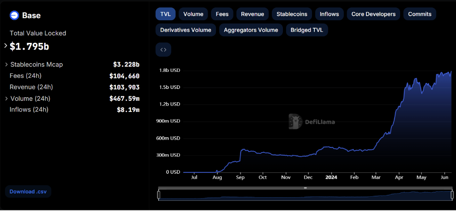Image resolution: width=456 pixels, height=211 pixels.
Task: Enable Derivatives Volume metric
Action: [x=186, y=30]
